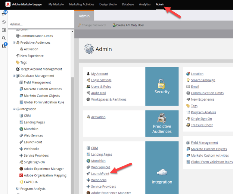Screen dimensions: 233x194
Task: Click the Admin gear icon in header
Action: pos(89,49)
